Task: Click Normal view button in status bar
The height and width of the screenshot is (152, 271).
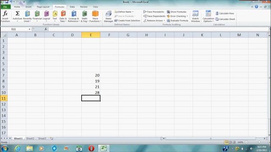Action: pyautogui.click(x=226, y=142)
